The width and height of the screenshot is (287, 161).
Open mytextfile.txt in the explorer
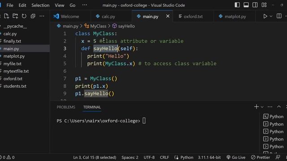25,71
